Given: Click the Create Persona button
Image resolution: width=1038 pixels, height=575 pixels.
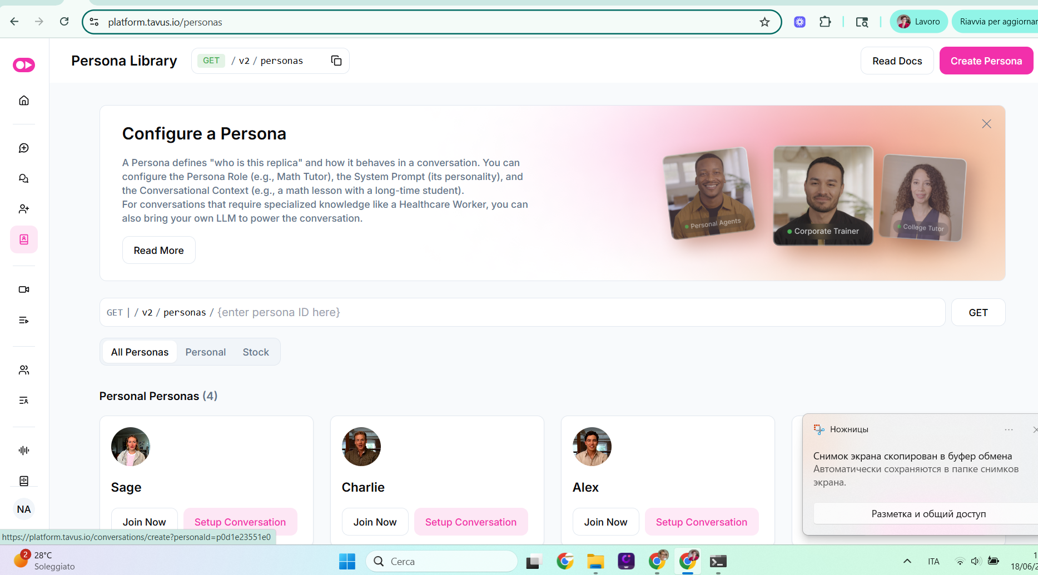Looking at the screenshot, I should point(986,61).
